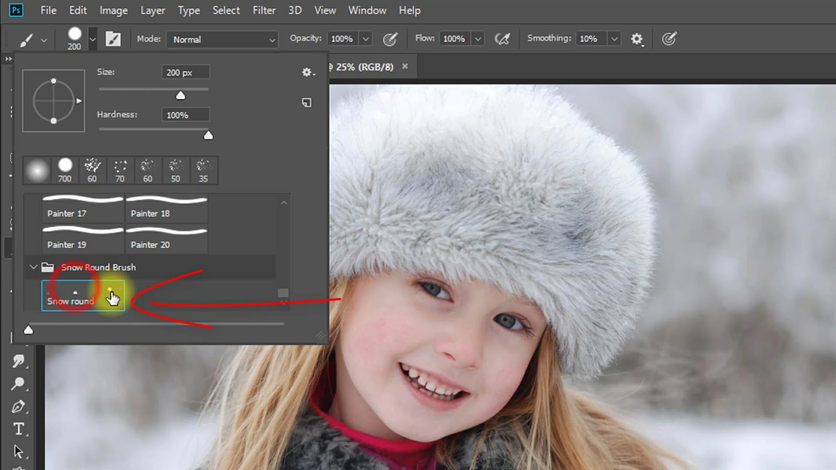This screenshot has height=470, width=836.
Task: Select the second recent brush labeled 60
Action: 148,170
